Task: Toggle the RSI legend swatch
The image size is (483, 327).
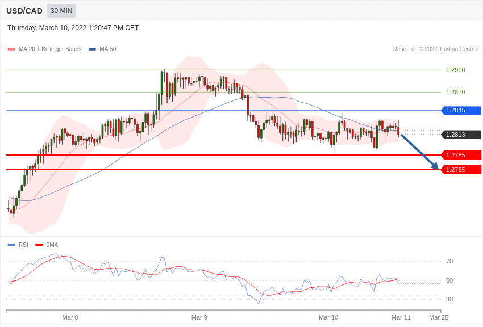Action: [11, 245]
